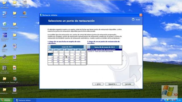
Task: Select date 10 in the May calendar
Action: 73,54
